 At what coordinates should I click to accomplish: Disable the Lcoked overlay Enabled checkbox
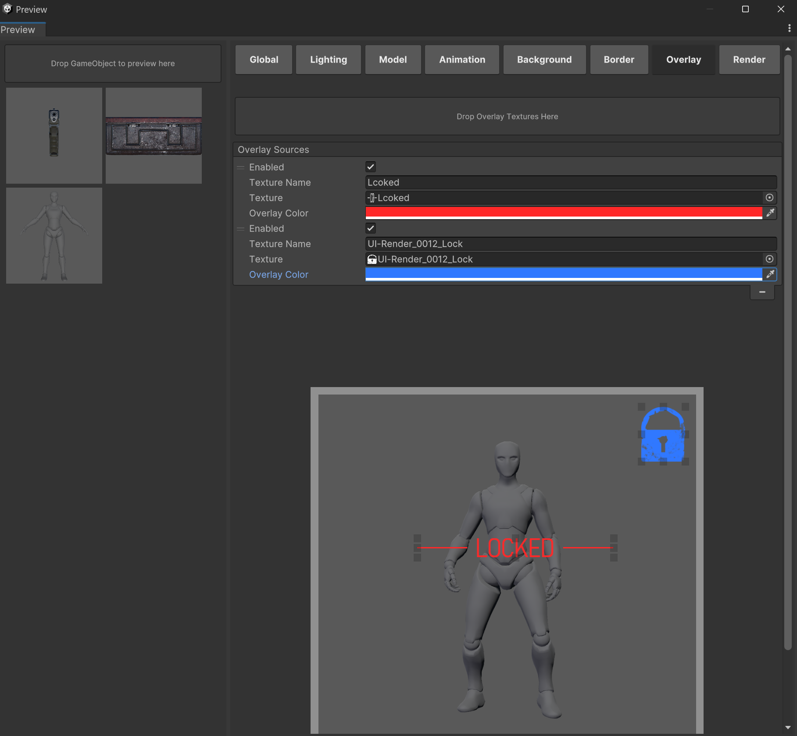[x=371, y=167]
